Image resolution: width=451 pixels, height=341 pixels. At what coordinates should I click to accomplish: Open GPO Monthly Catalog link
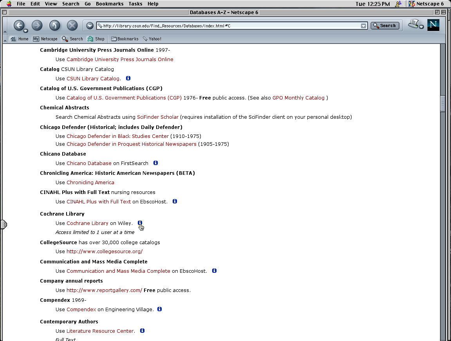298,98
